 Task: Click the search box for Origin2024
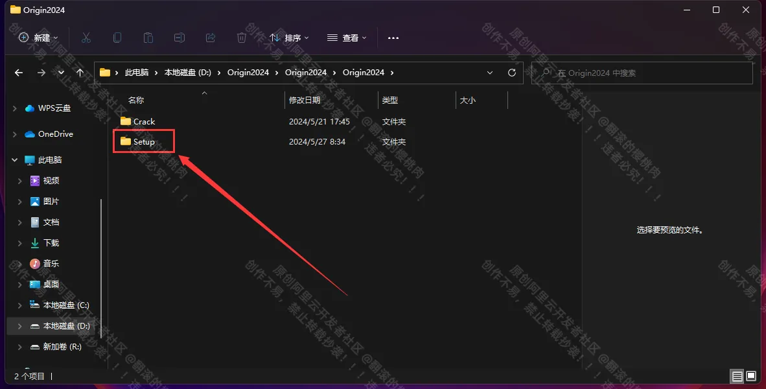642,73
